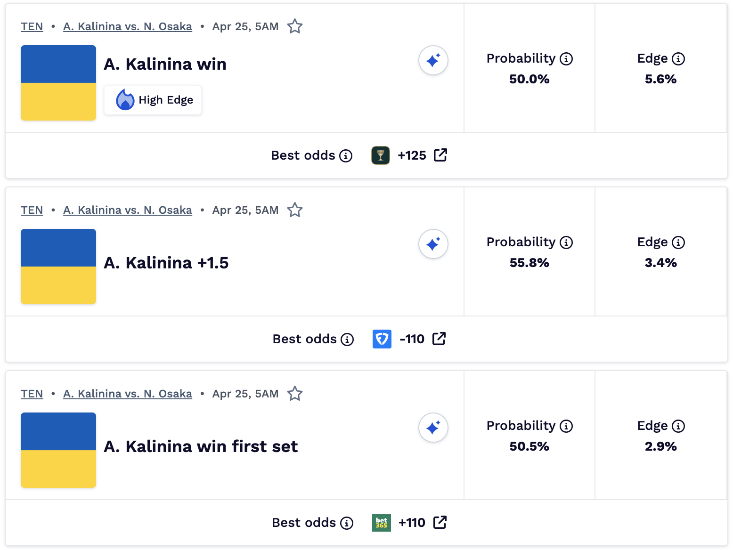Select the Caesars sportsbook icon beside +125 odds

(380, 155)
